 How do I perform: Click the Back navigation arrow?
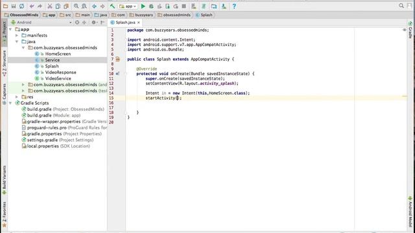(94, 6)
